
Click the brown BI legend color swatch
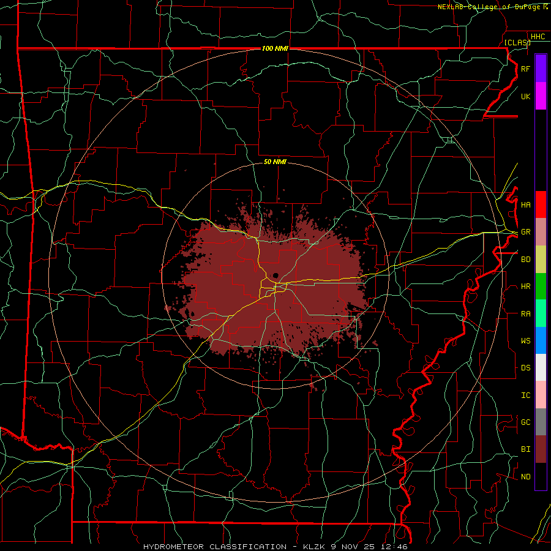pos(541,449)
